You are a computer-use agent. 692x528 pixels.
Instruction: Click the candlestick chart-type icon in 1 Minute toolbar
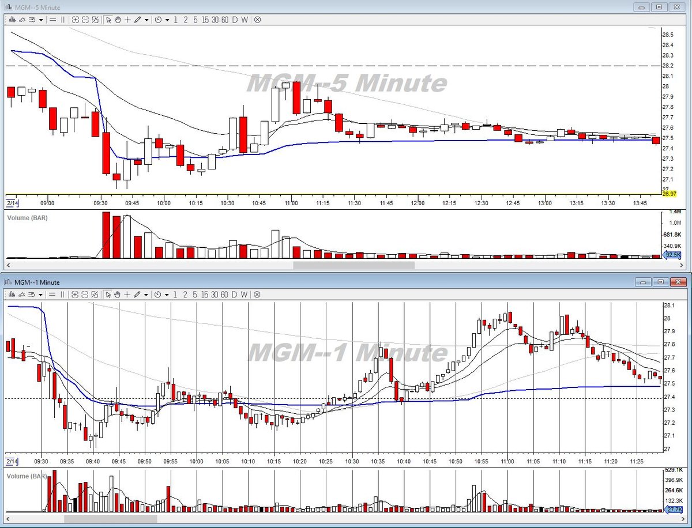point(13,295)
